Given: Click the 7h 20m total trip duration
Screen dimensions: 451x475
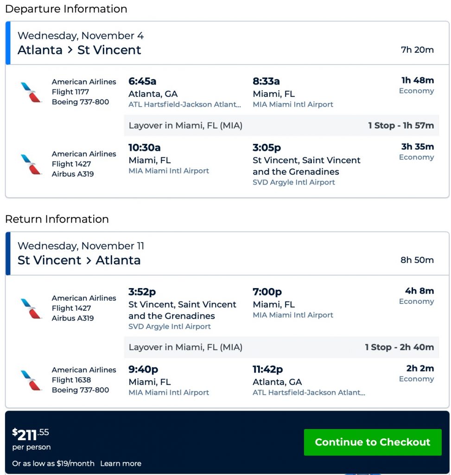Looking at the screenshot, I should pyautogui.click(x=417, y=50).
